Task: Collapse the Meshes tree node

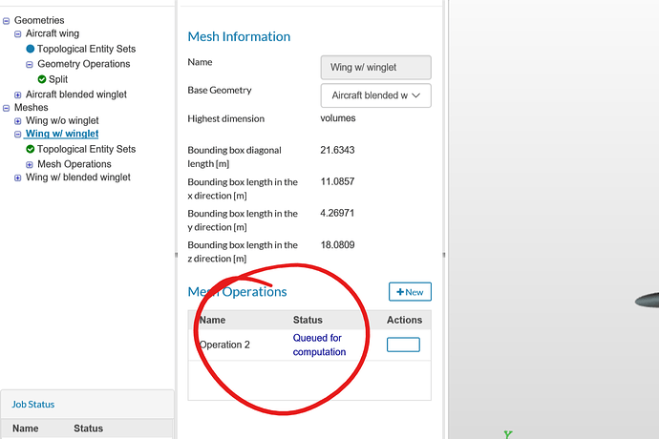Action: (7, 108)
